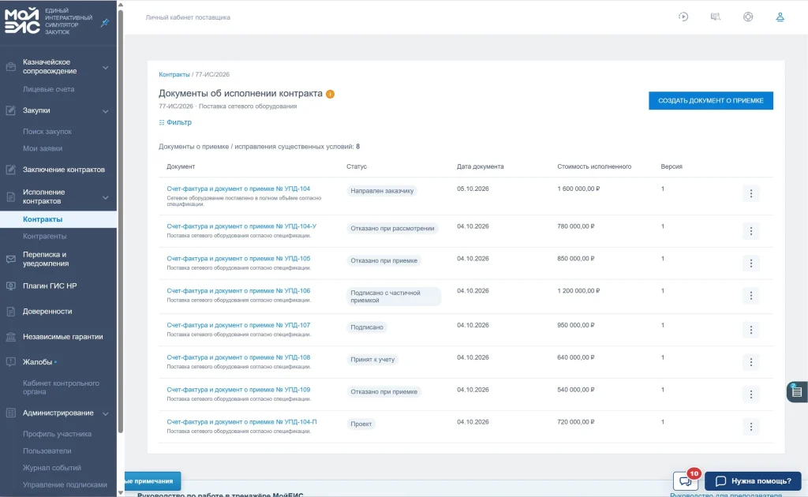This screenshot has width=808, height=497.
Task: Open Поиск закупок sidebar link
Action: tap(47, 132)
